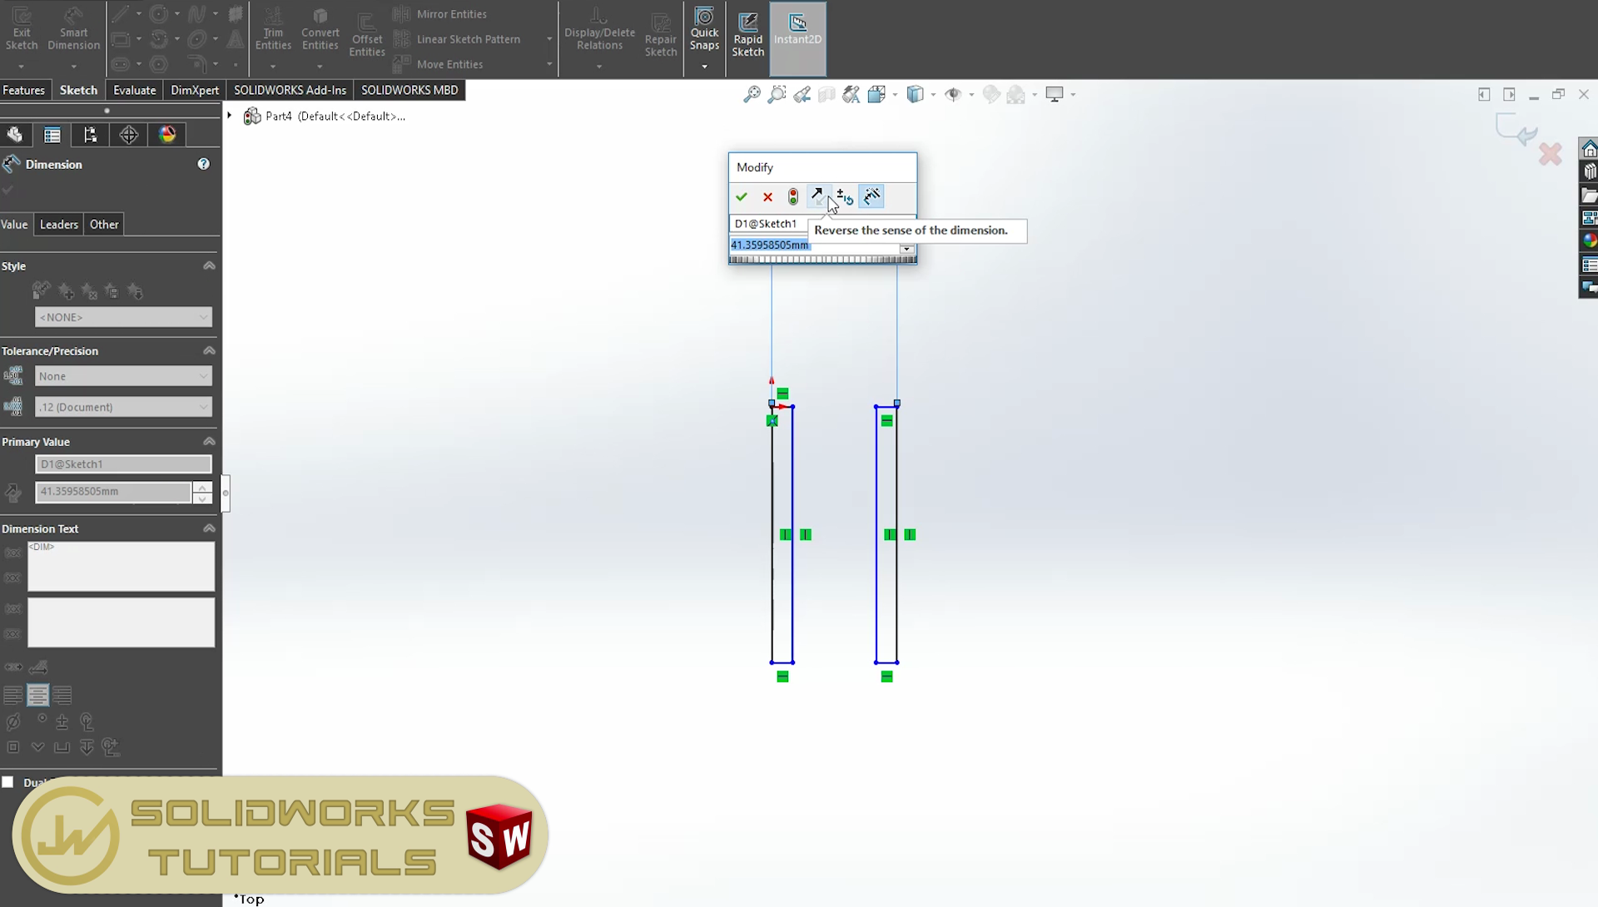Click the thumbwheel slider in Modify dialog
Screen dimensions: 1598x907
click(x=822, y=260)
